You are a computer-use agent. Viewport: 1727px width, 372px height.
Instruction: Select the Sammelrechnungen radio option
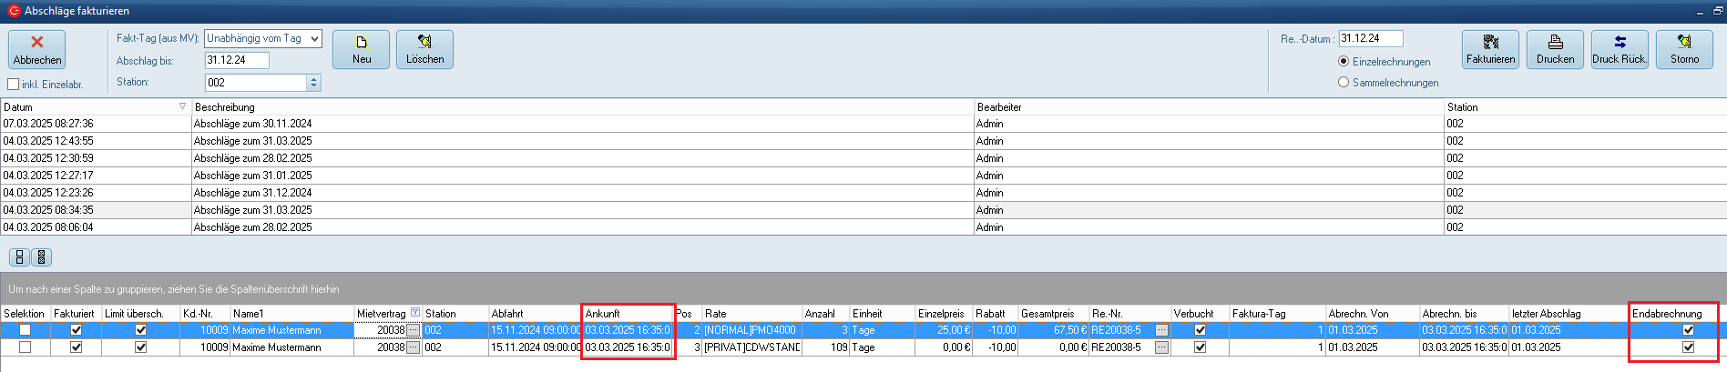click(1344, 83)
